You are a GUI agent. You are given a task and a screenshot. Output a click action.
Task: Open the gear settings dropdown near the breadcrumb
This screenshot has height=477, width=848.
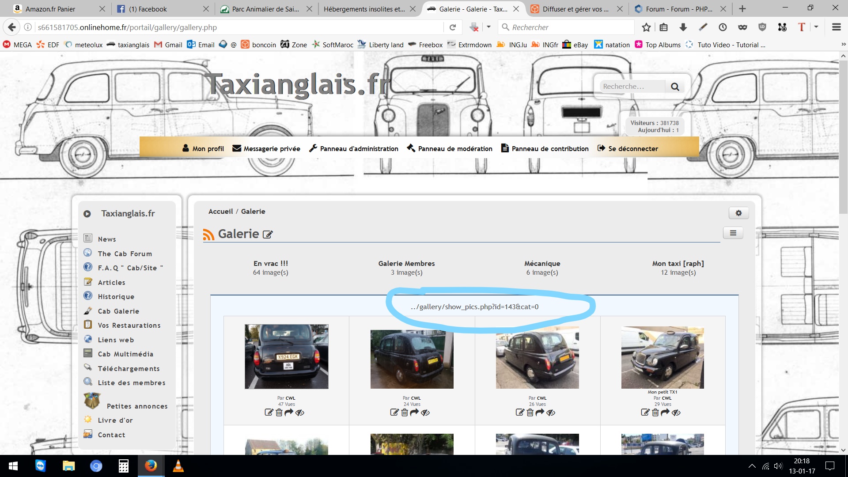point(738,213)
